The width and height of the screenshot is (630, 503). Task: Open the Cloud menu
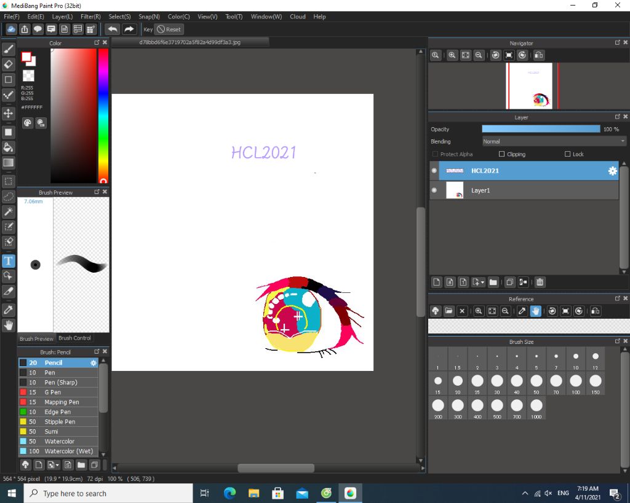tap(298, 17)
